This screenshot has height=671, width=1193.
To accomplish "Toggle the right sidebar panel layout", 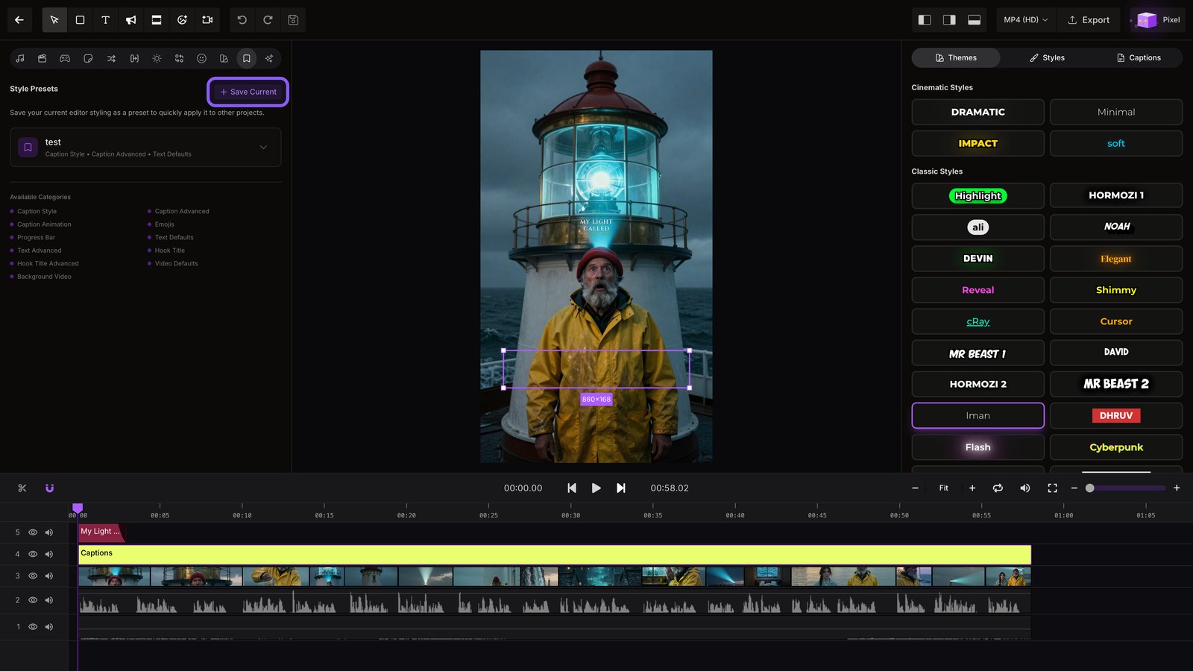I will (x=949, y=20).
